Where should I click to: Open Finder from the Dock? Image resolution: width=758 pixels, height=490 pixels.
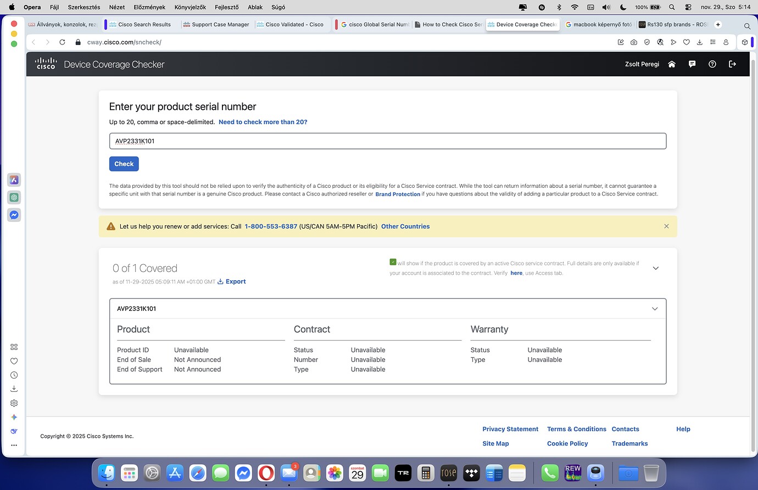(x=107, y=472)
